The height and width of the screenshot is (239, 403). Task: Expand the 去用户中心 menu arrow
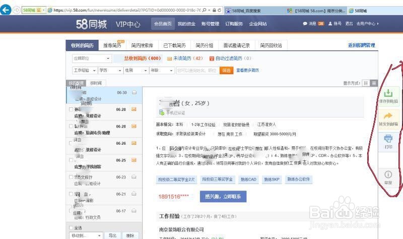coord(377,24)
